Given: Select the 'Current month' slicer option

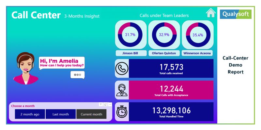Looking at the screenshot, I should [x=91, y=114].
